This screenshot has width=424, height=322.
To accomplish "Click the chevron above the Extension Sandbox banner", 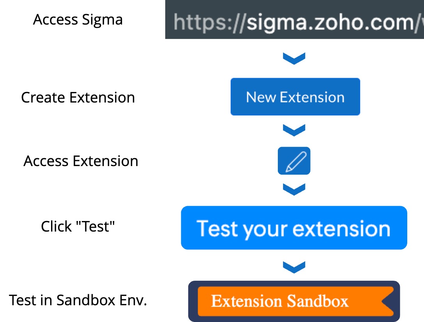I will [x=294, y=267].
